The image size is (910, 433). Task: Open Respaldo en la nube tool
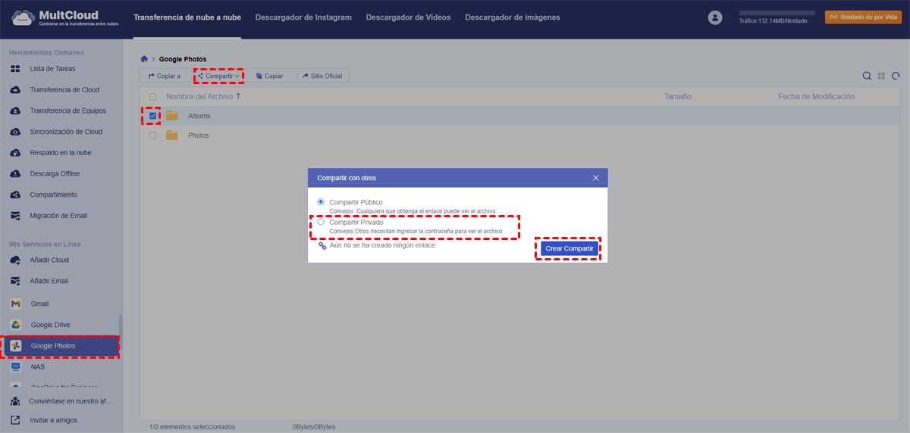[61, 152]
